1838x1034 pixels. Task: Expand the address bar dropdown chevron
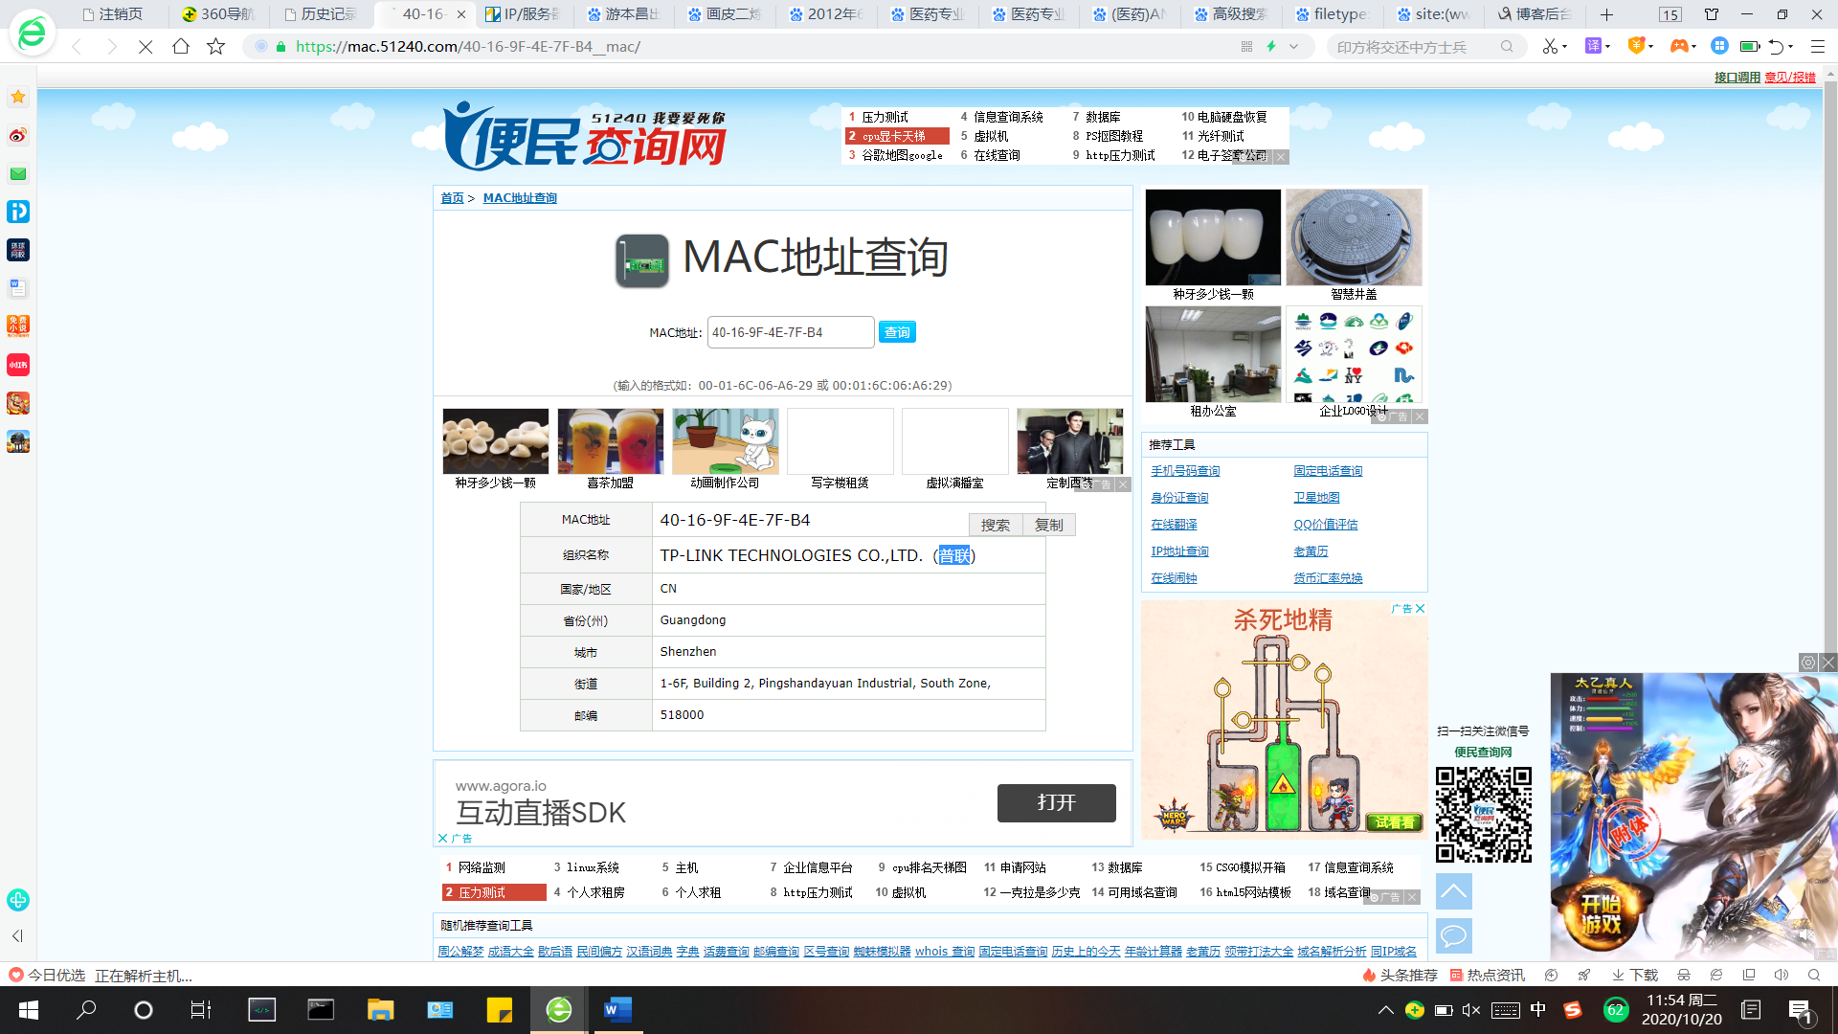[x=1294, y=46]
